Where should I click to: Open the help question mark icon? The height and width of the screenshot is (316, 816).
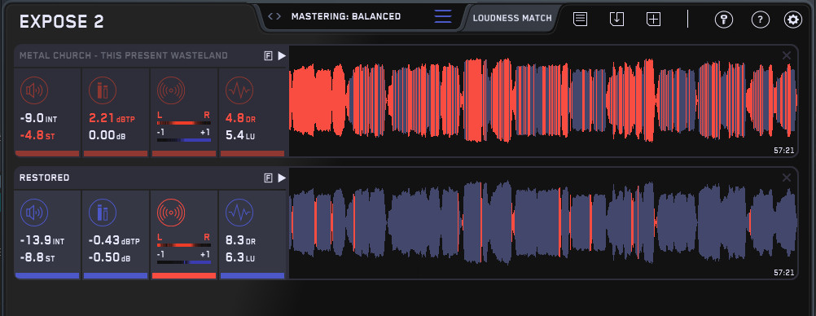pyautogui.click(x=761, y=20)
